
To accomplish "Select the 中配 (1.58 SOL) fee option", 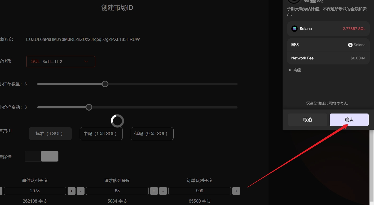I will coord(101,134).
